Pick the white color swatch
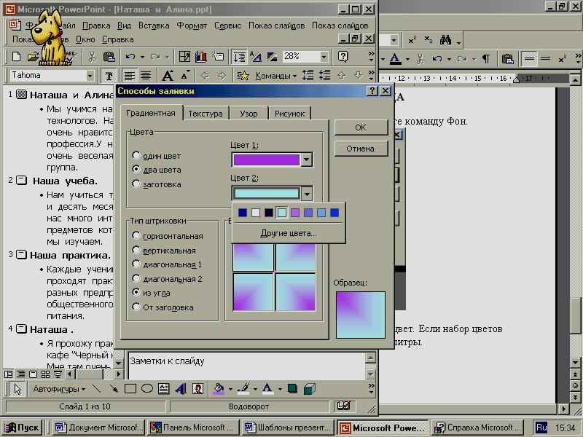The image size is (583, 437). point(256,213)
